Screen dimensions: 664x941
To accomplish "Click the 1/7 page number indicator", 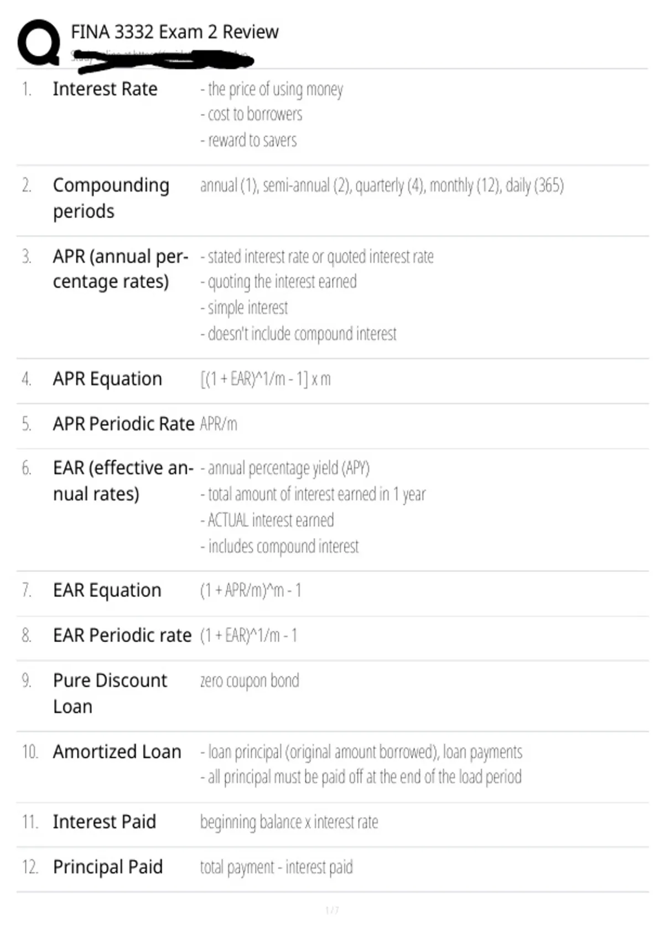I will (332, 910).
